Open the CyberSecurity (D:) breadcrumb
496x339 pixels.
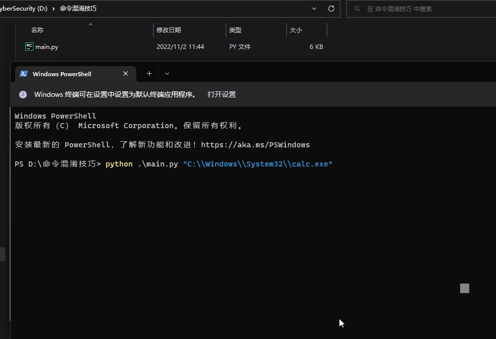[24, 9]
